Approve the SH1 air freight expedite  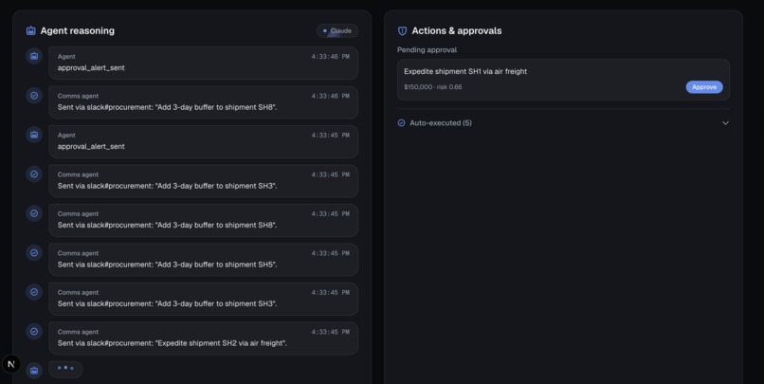704,86
